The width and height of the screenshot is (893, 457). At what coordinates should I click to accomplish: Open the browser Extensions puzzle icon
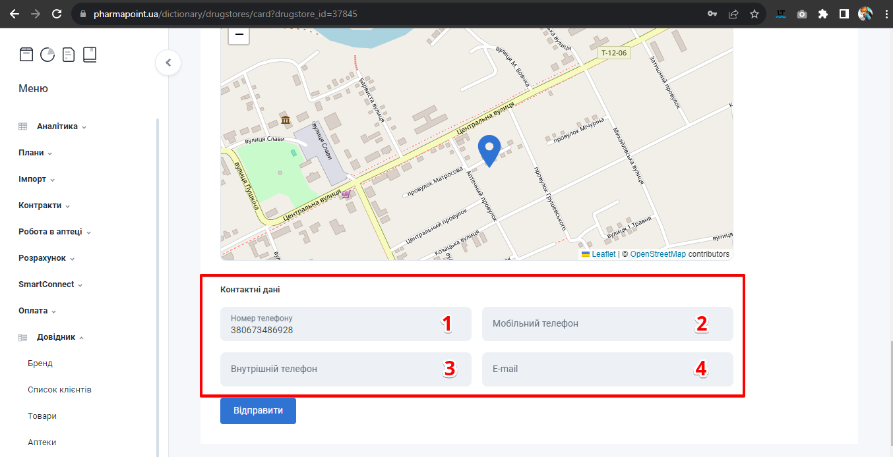[x=822, y=14]
